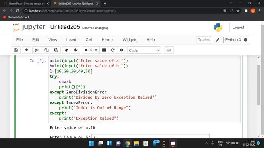Open the command palette keyboard icon

(x=169, y=50)
